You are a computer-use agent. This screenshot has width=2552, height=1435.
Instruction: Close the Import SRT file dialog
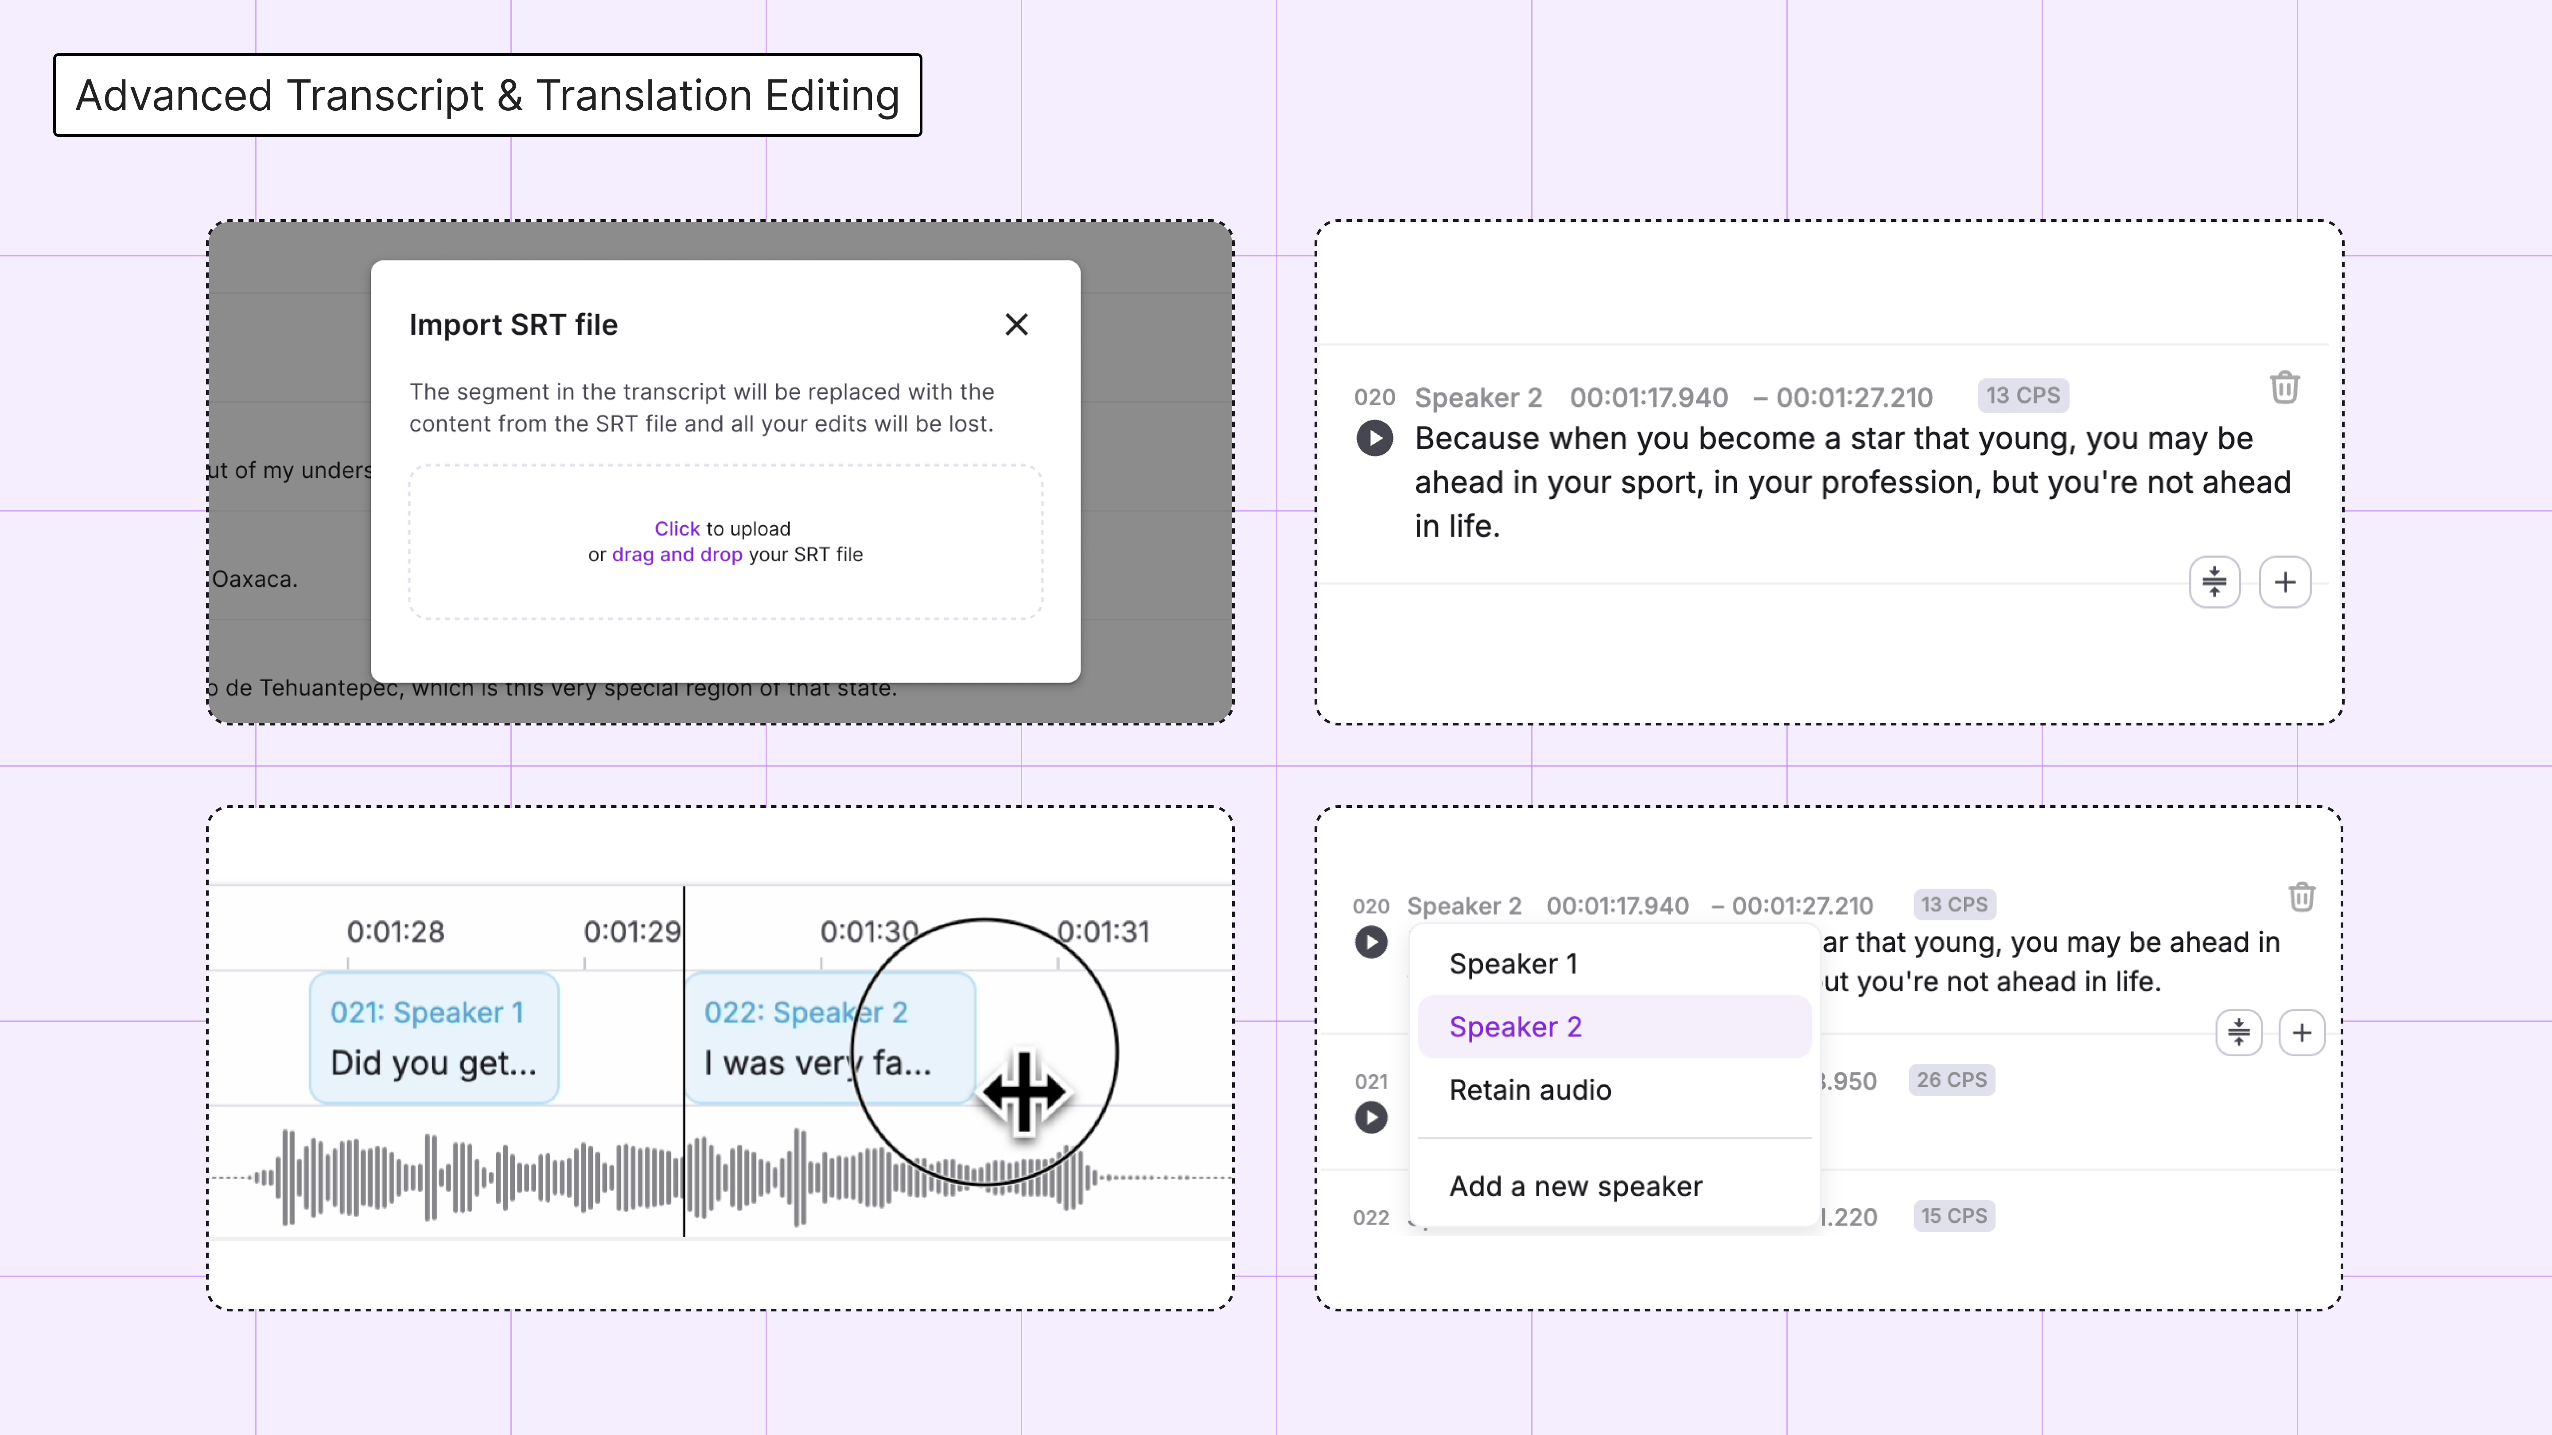[x=1015, y=325]
